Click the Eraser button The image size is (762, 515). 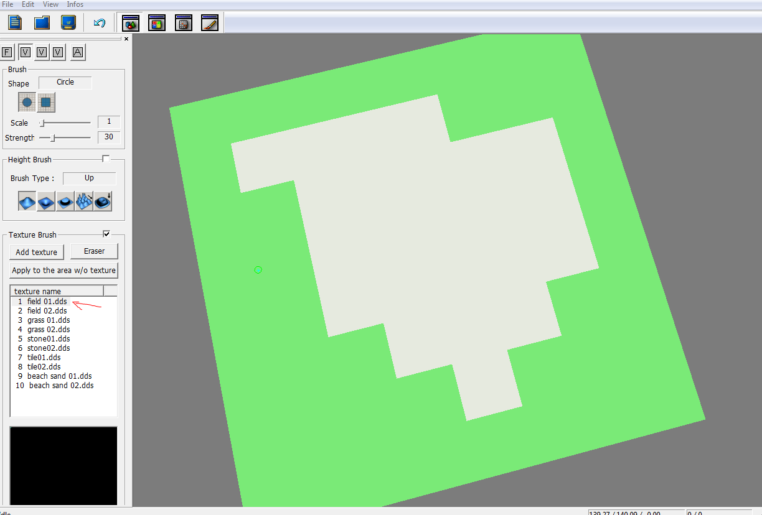click(x=94, y=251)
